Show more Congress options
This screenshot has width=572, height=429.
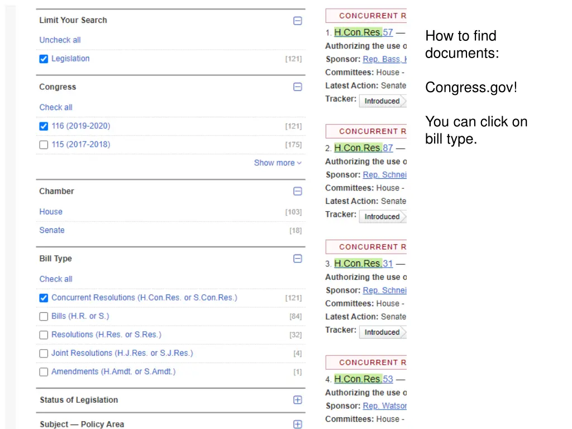coord(278,163)
